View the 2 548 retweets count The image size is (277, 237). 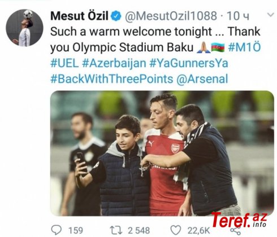(139, 230)
